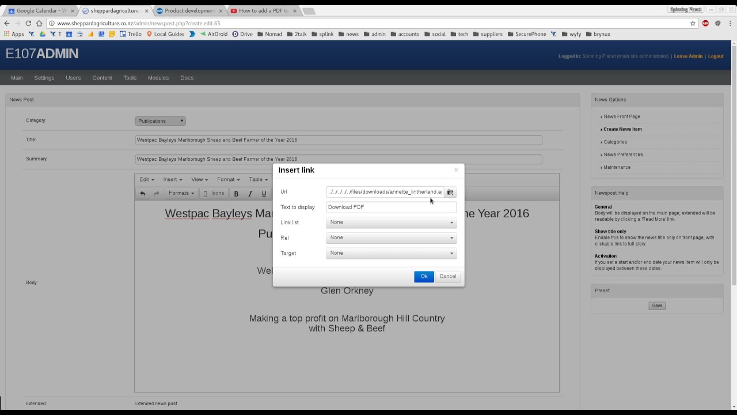Open Categories in News Options

[x=615, y=142]
